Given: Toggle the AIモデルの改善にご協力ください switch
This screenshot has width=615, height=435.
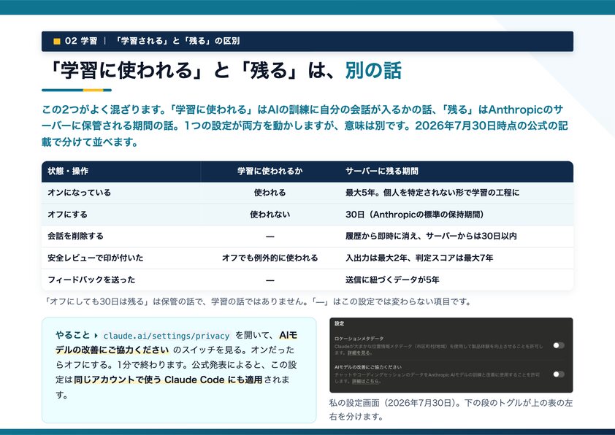Looking at the screenshot, I should [559, 374].
